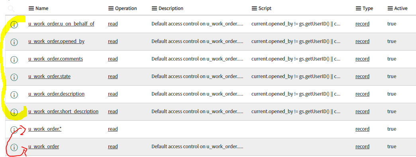Sort by clicking the Name column header text
Screen dimensions: 416x157
point(42,8)
